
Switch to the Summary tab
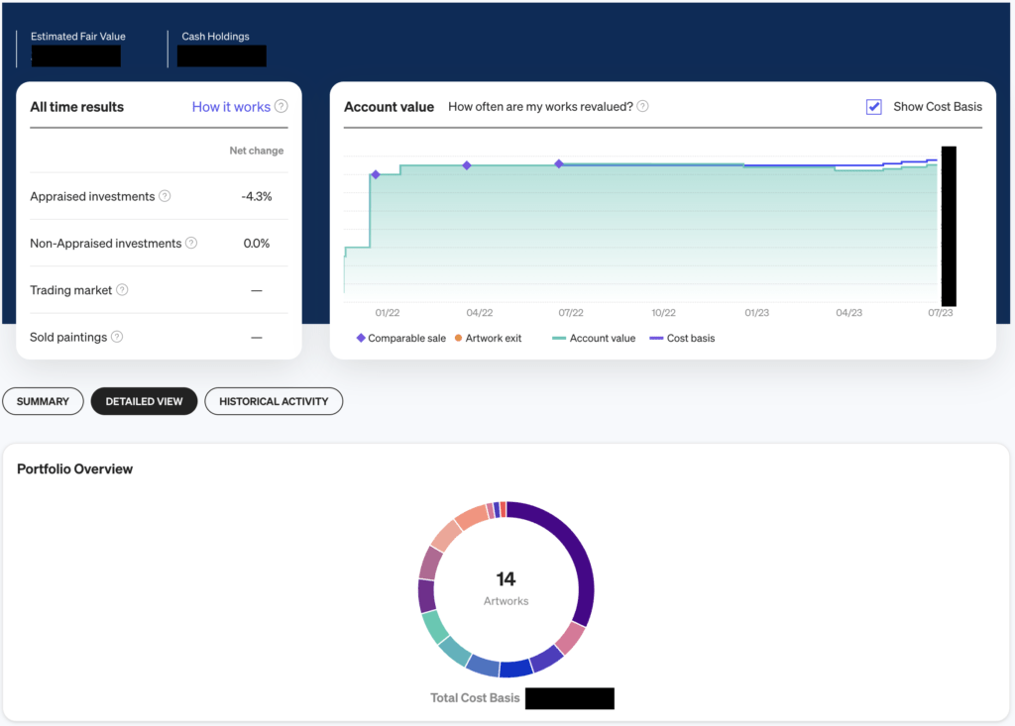[x=43, y=401]
